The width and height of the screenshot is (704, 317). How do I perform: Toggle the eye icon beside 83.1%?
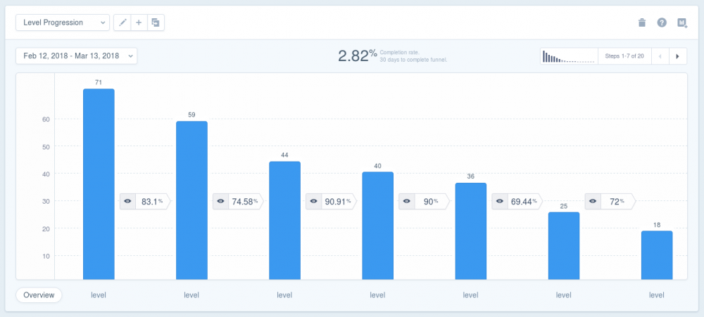click(x=127, y=201)
